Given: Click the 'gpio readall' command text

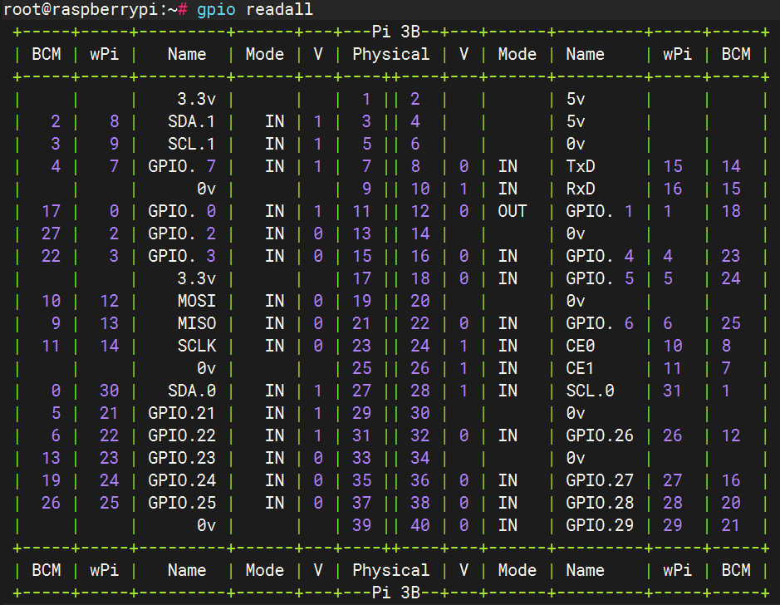Looking at the screenshot, I should tap(255, 10).
